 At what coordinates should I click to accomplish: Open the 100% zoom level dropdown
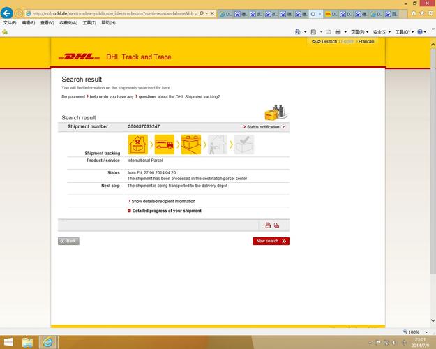pyautogui.click(x=426, y=332)
